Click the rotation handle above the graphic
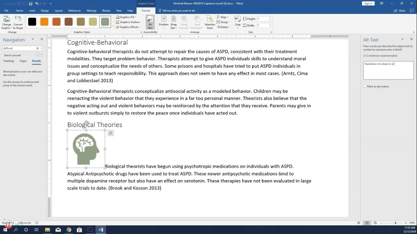 click(x=86, y=123)
